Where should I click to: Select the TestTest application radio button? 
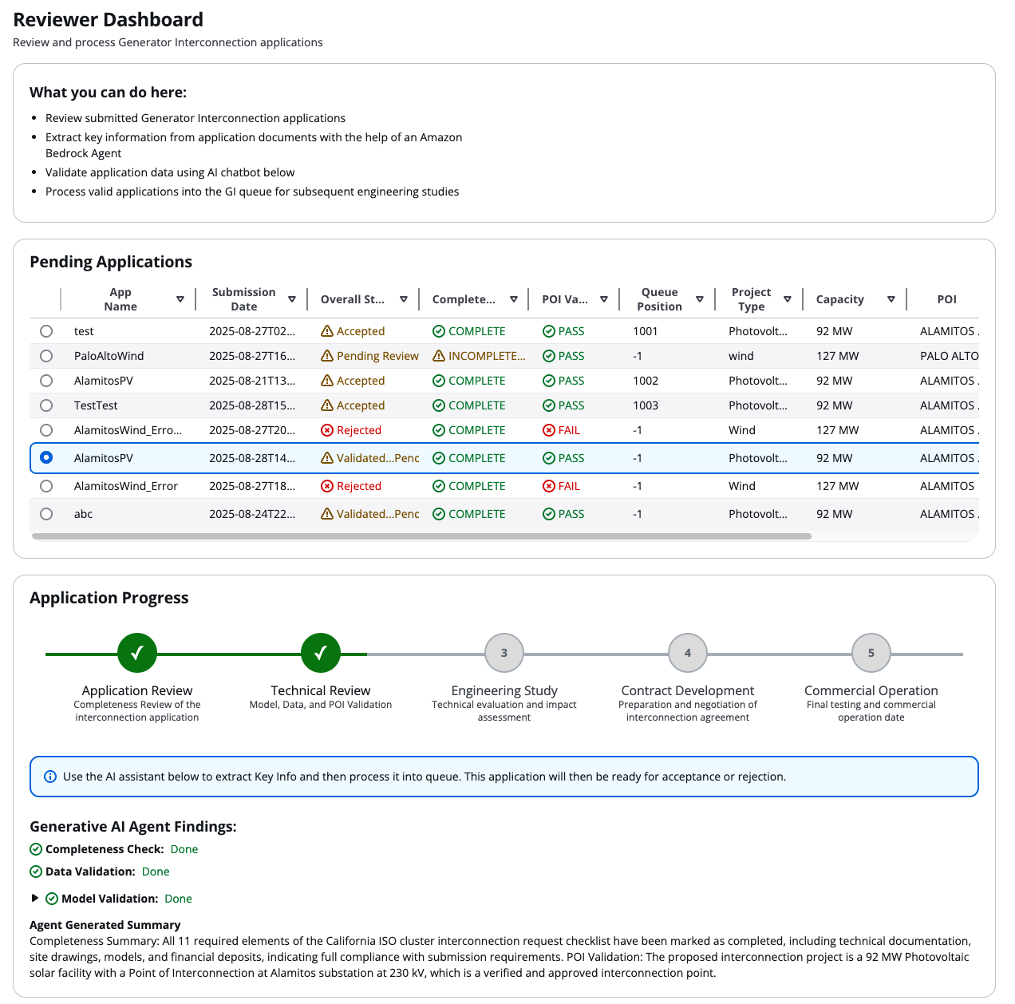46,405
